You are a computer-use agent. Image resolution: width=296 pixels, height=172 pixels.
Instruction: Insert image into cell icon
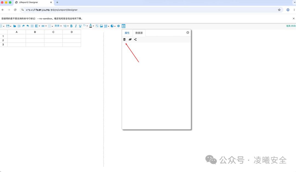101,26
